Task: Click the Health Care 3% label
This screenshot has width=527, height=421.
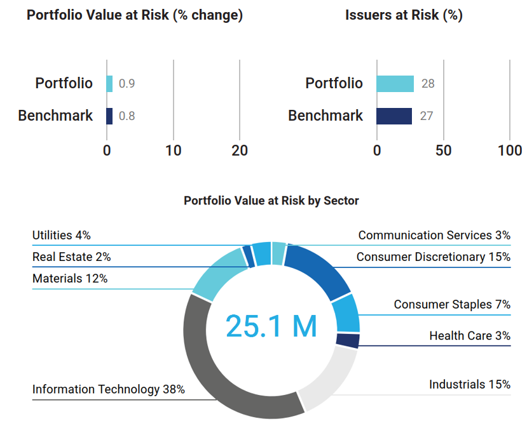Action: click(x=470, y=336)
